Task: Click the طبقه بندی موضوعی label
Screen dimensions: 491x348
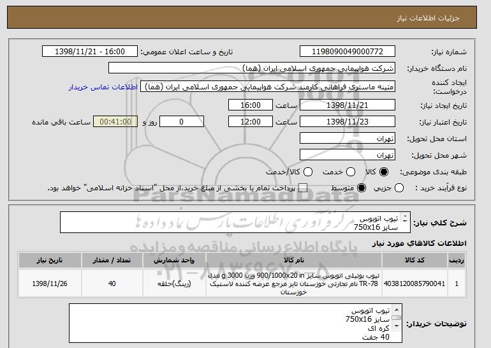Action: point(433,172)
